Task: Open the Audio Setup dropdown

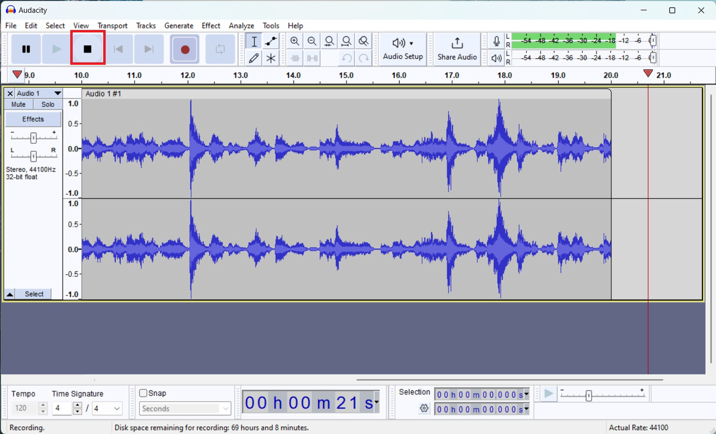Action: point(403,49)
